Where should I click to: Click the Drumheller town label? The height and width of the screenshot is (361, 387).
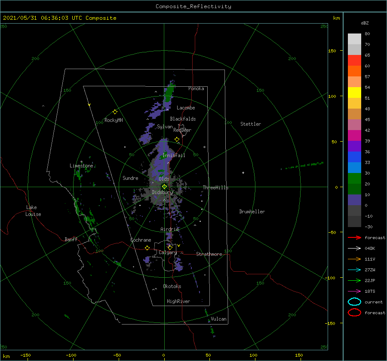coord(252,212)
